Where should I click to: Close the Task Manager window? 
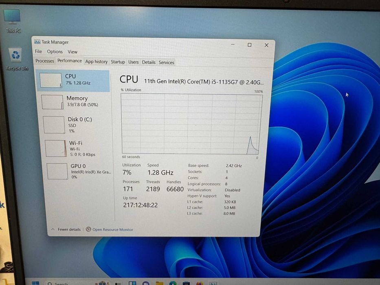pyautogui.click(x=266, y=45)
